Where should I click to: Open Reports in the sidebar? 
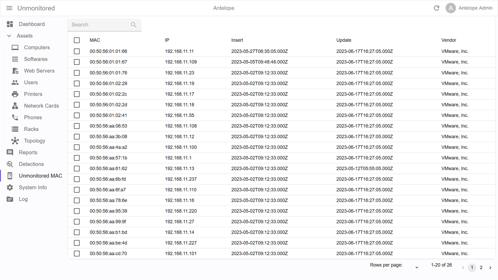click(28, 152)
